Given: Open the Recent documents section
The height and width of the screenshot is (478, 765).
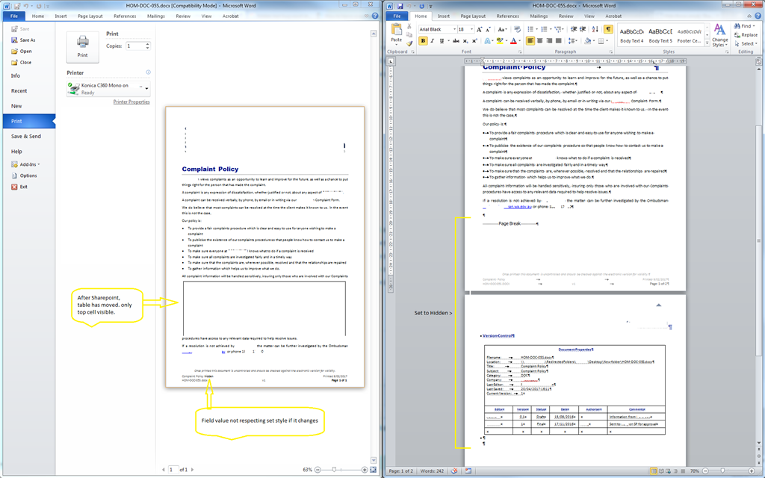Looking at the screenshot, I should tap(19, 90).
